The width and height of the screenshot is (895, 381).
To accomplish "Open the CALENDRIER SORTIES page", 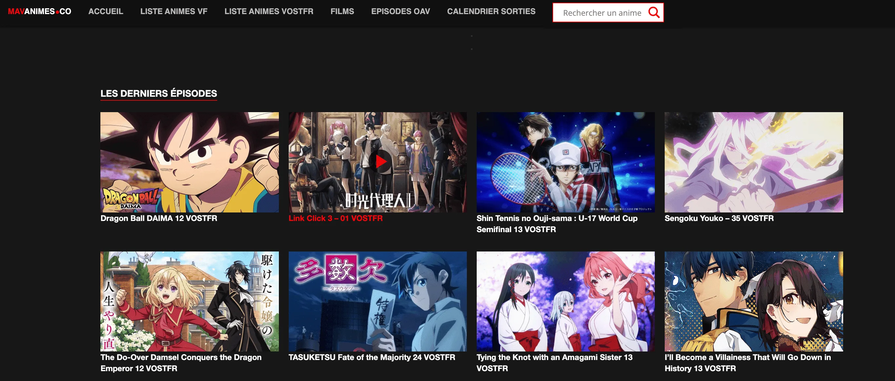I will coord(491,11).
